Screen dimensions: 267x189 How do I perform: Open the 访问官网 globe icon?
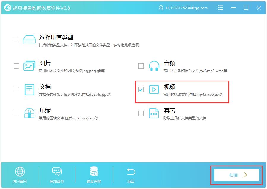pos(20,172)
